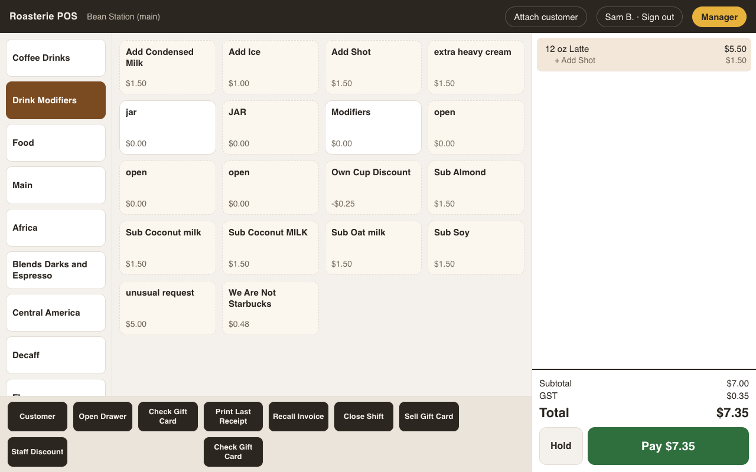This screenshot has width=756, height=472.
Task: Select the Africa category
Action: click(56, 228)
